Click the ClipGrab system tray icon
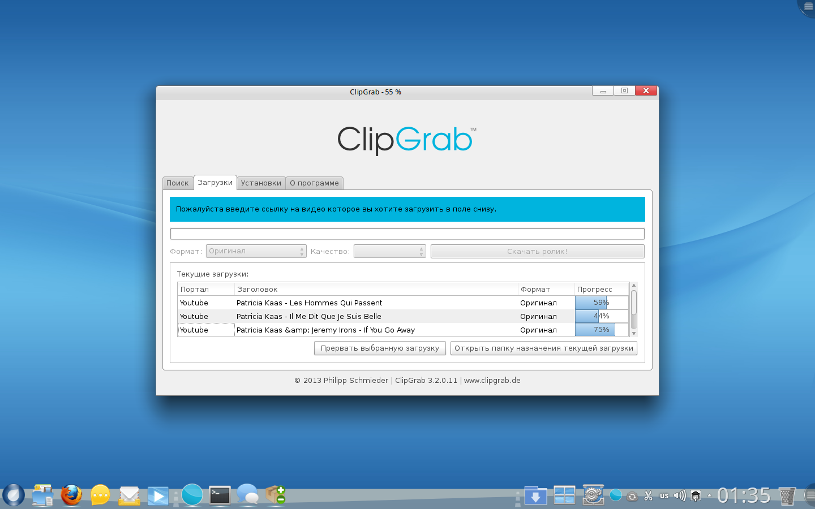This screenshot has width=815, height=509. click(616, 495)
